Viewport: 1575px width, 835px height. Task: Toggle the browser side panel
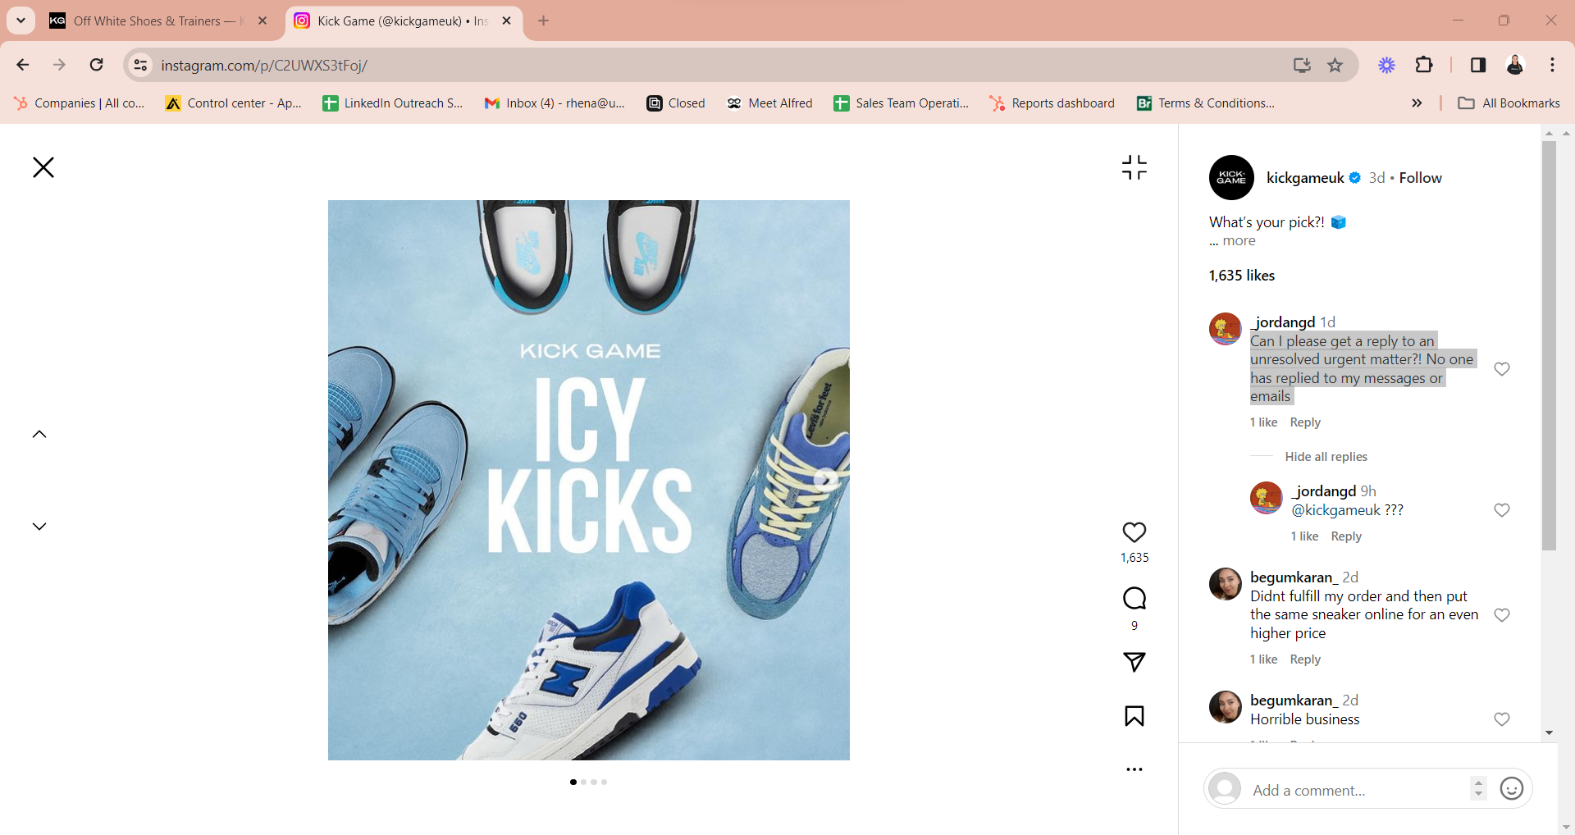pos(1478,65)
